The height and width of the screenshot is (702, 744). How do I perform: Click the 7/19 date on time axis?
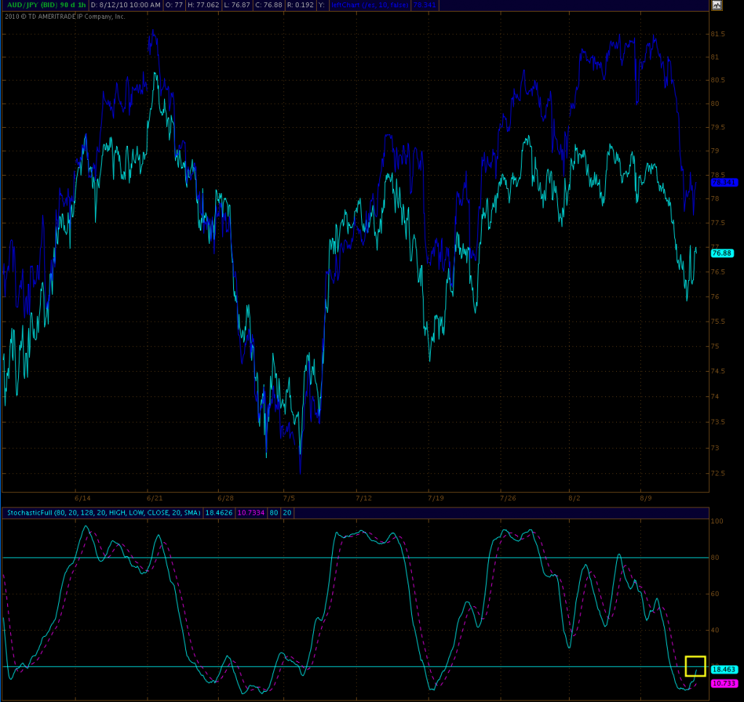pyautogui.click(x=436, y=498)
